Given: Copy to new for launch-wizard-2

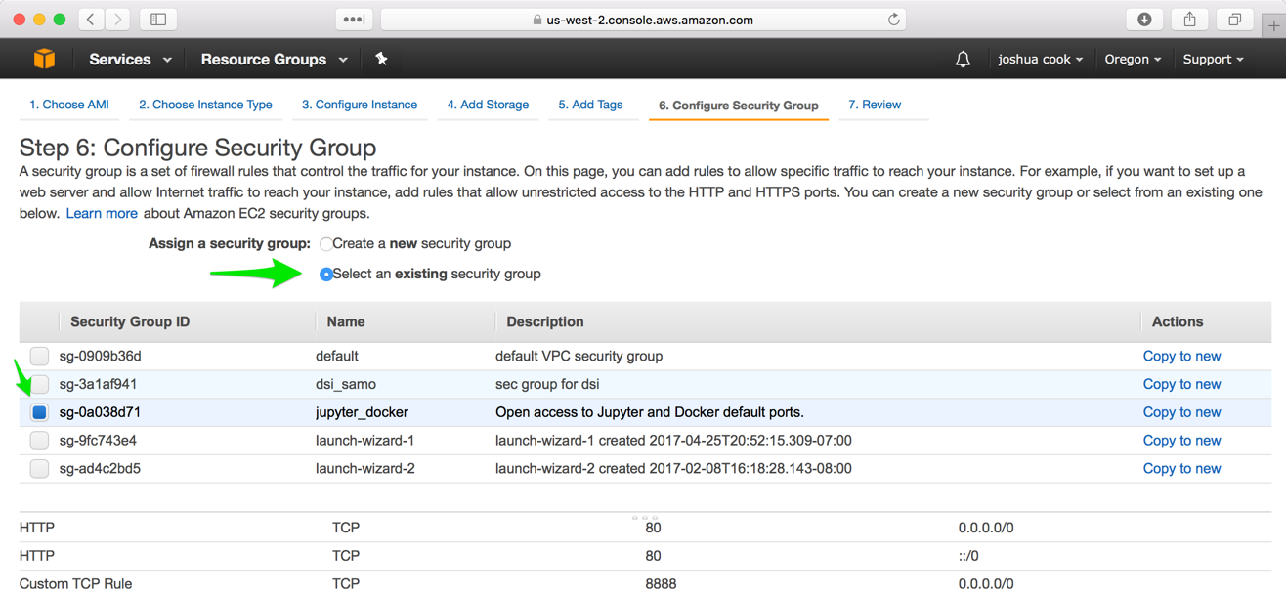Looking at the screenshot, I should (x=1181, y=469).
